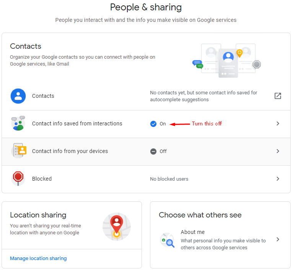The width and height of the screenshot is (293, 270).
Task: Click the device contacts card icon
Action: (19, 151)
